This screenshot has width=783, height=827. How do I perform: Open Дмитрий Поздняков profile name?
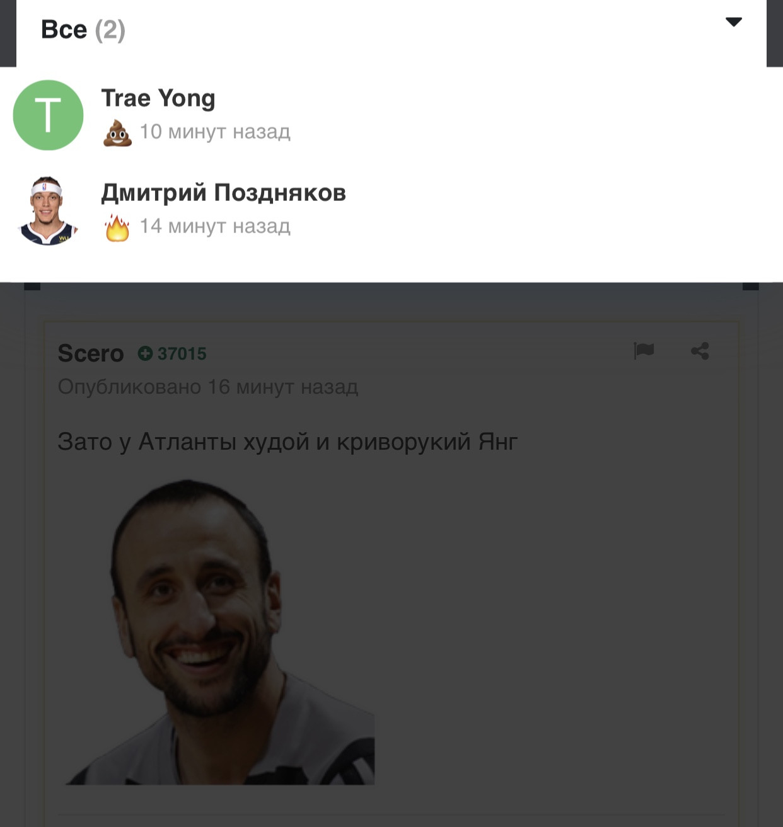(x=224, y=193)
